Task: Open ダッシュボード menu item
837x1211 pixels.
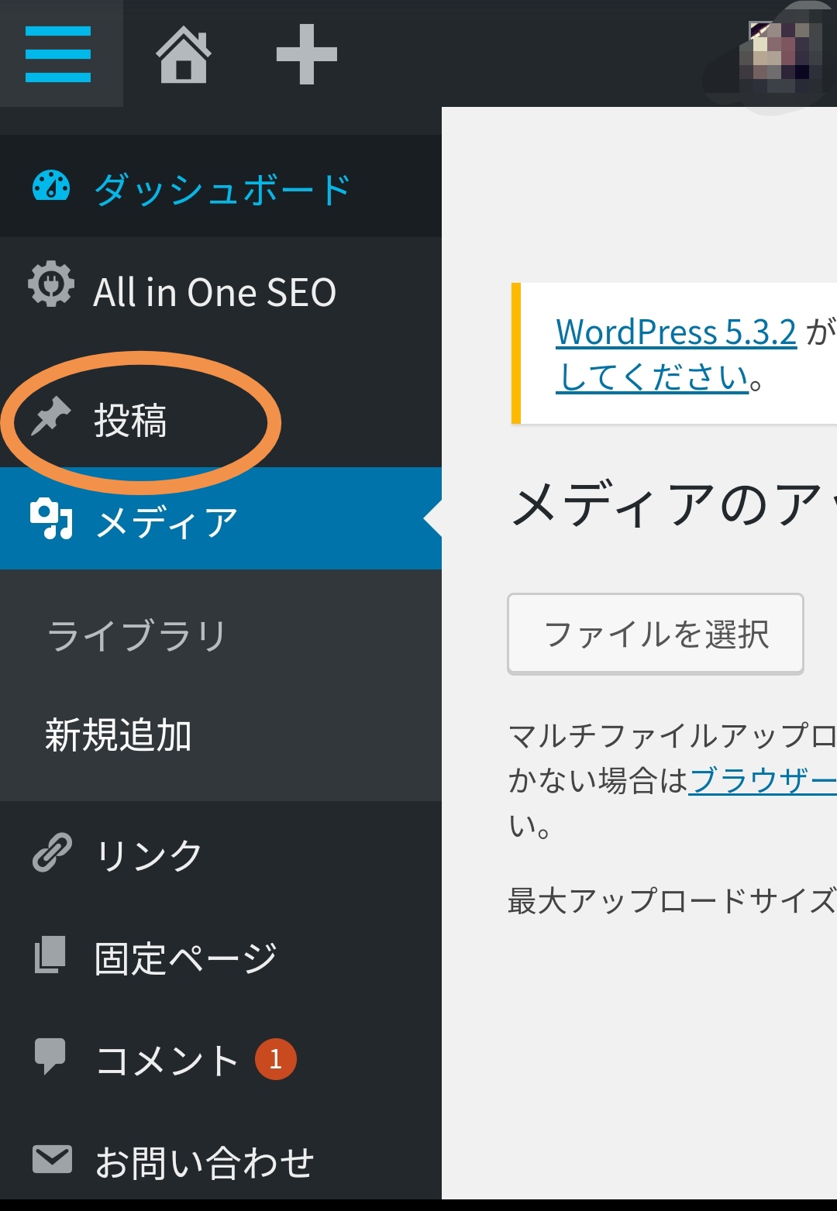Action: point(222,189)
